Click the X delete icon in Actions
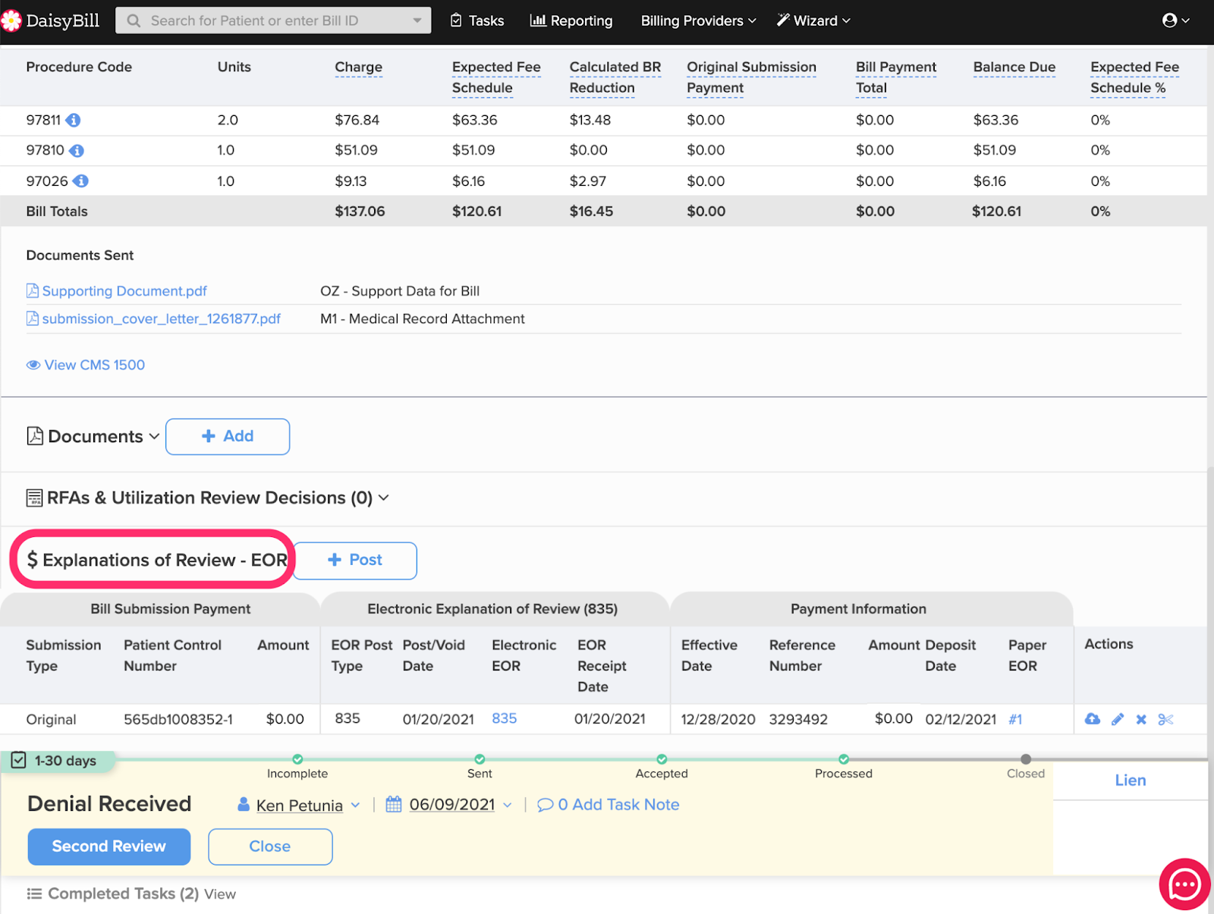This screenshot has height=914, width=1214. (x=1141, y=719)
